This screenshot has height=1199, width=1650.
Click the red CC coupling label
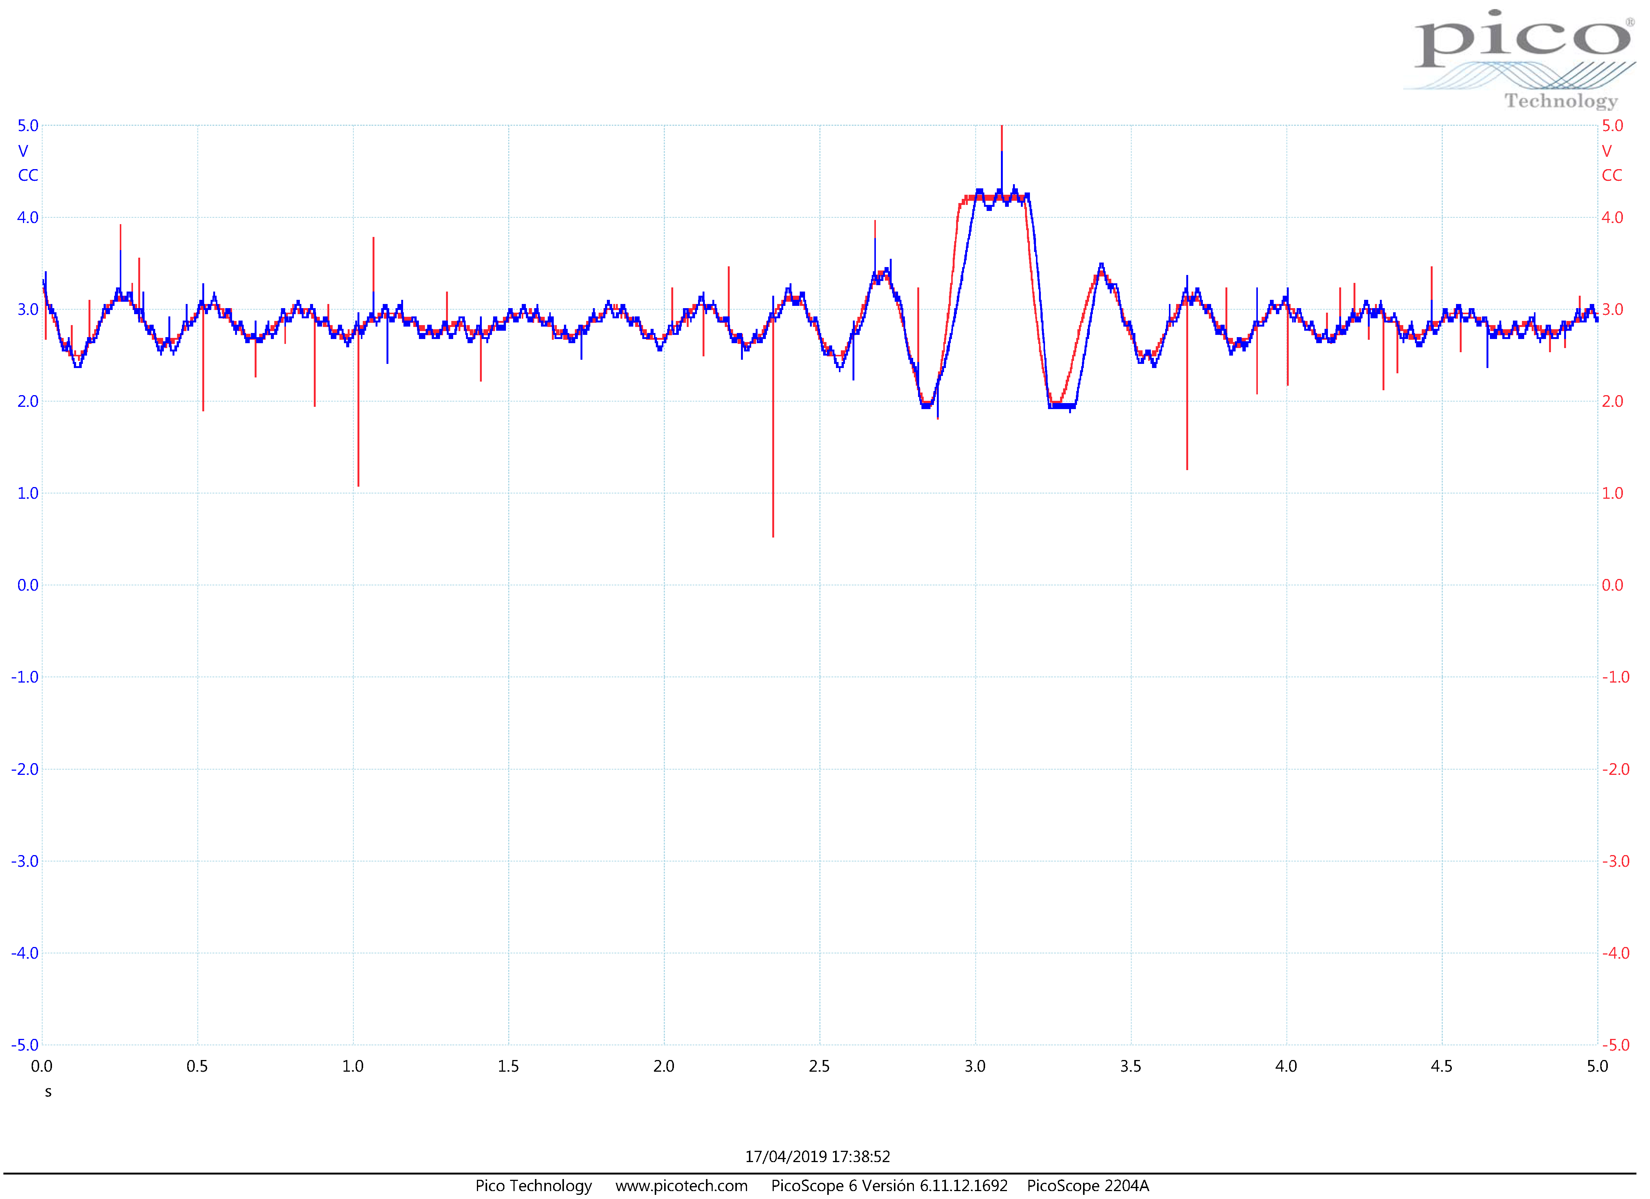pyautogui.click(x=1612, y=175)
